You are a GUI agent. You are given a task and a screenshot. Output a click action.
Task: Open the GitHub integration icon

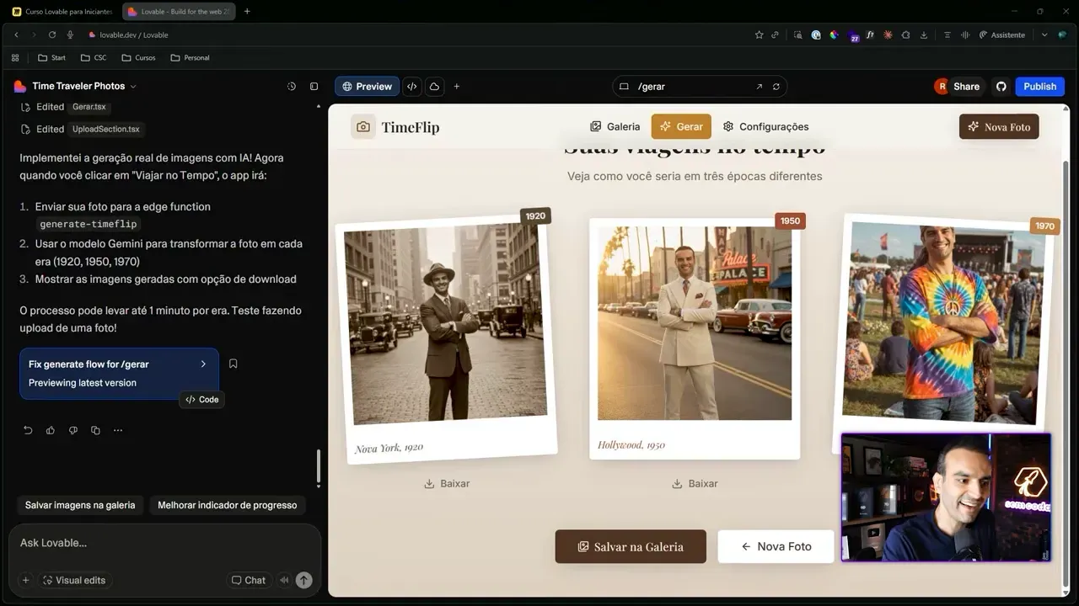(x=1001, y=86)
